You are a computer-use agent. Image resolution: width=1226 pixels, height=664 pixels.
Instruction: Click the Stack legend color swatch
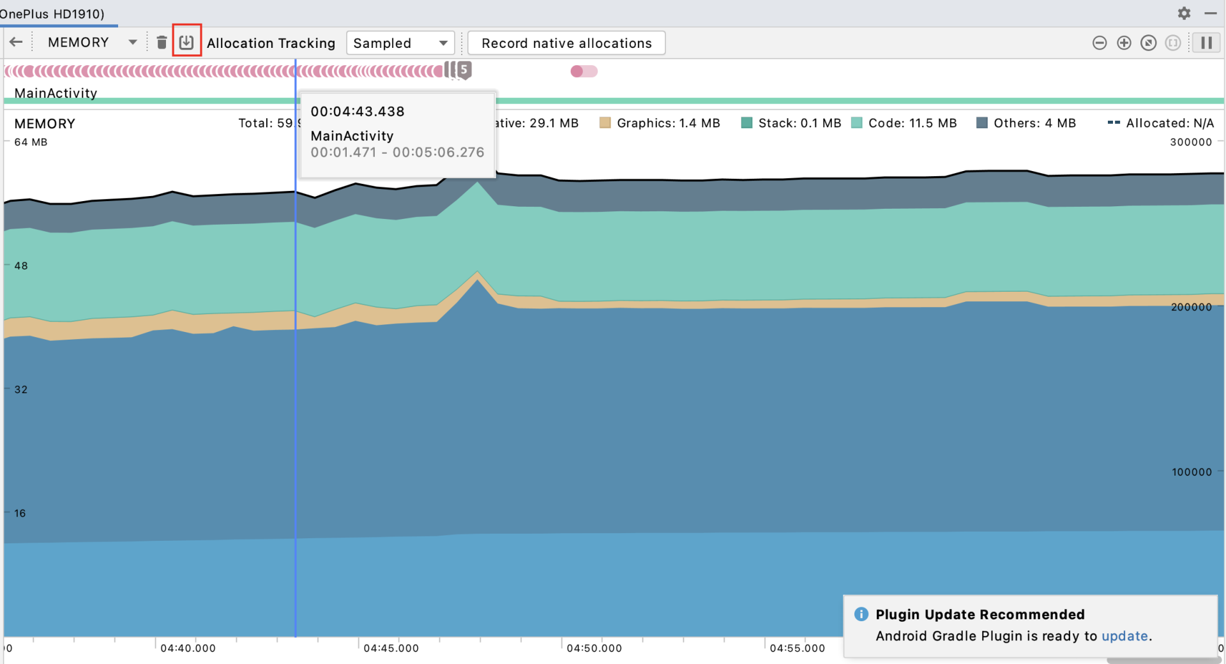pos(746,123)
